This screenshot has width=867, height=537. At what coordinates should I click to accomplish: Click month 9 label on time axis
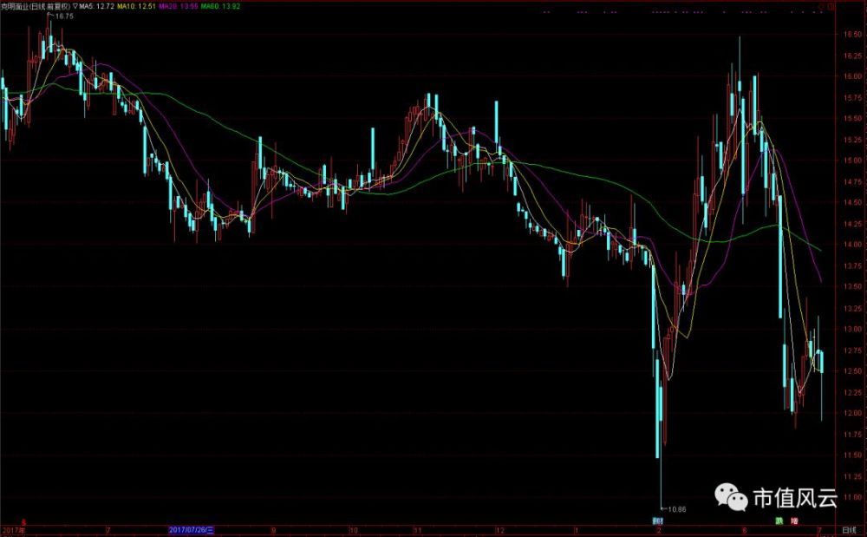point(273,530)
